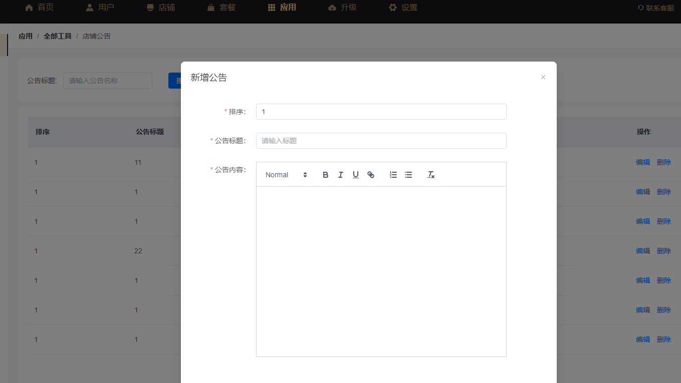This screenshot has height=383, width=681.
Task: Click the 公告标题 column header
Action: click(x=150, y=132)
